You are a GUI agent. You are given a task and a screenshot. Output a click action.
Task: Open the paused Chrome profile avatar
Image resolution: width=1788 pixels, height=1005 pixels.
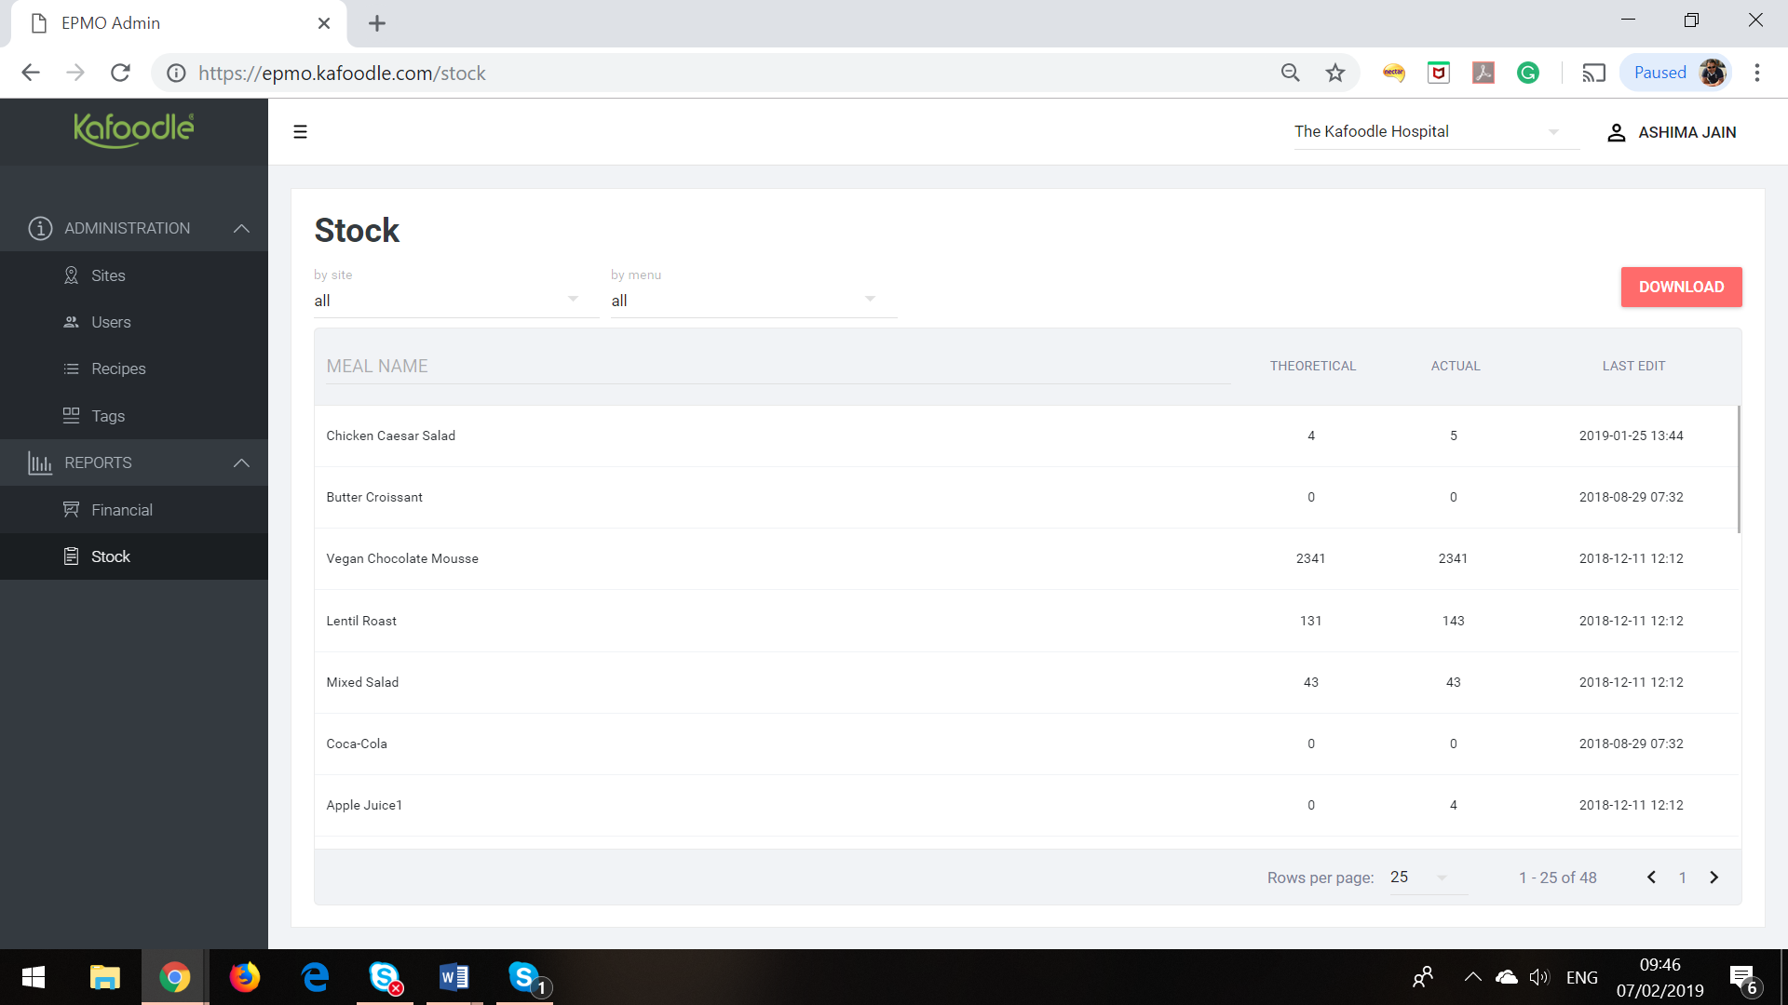[x=1713, y=73]
